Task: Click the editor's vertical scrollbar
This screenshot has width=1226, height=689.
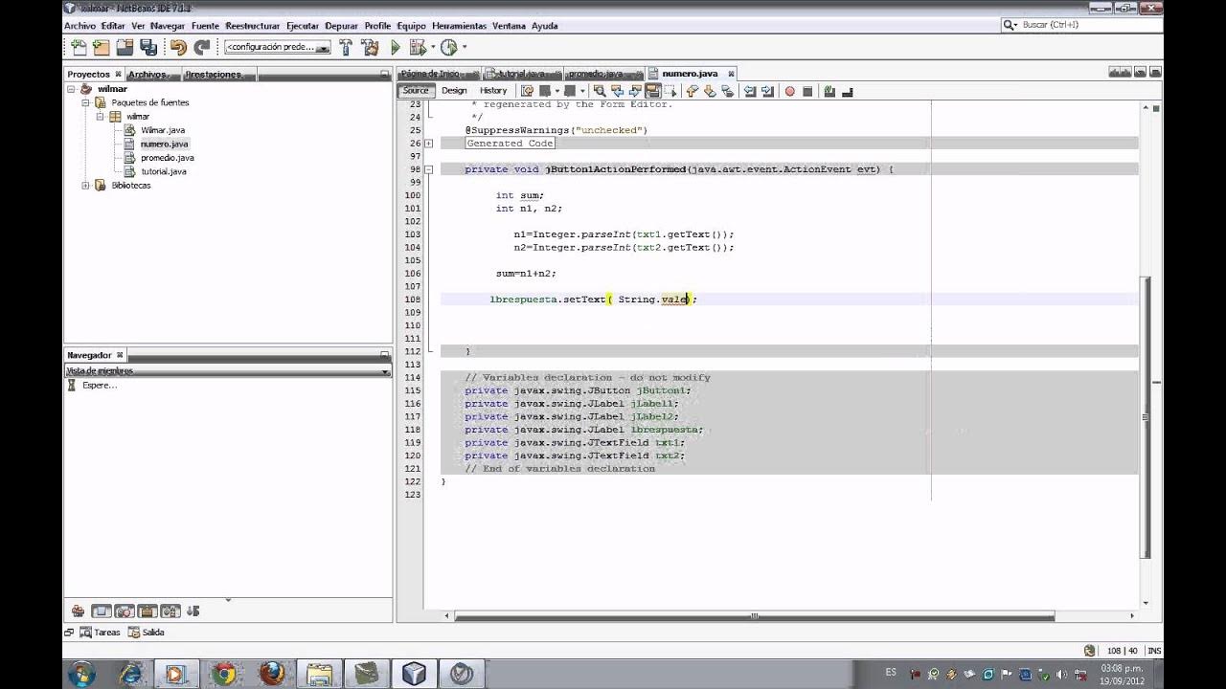Action: tap(1146, 416)
